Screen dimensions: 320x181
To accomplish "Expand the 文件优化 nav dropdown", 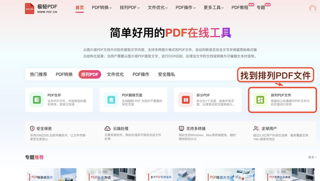I will (158, 8).
